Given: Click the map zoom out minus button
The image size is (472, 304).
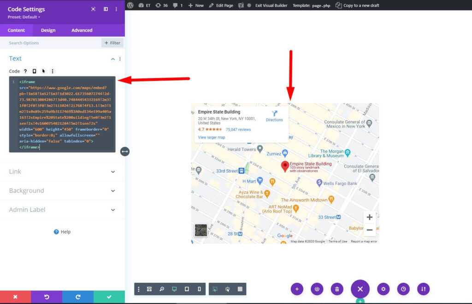Looking at the screenshot, I should tap(370, 230).
